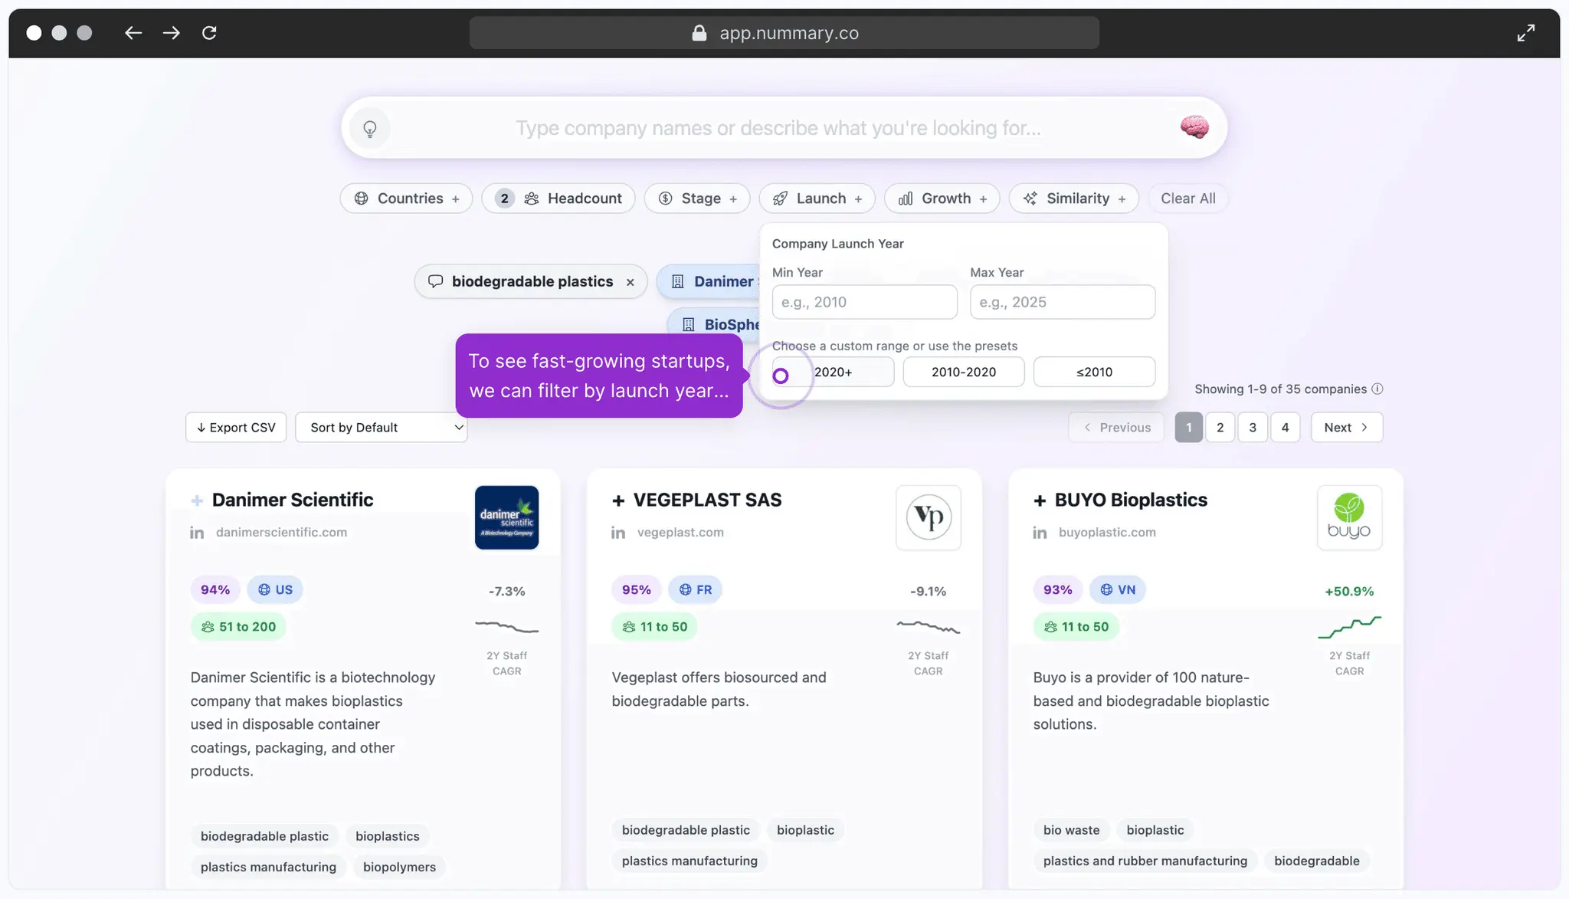Go to results page 2

pyautogui.click(x=1220, y=428)
